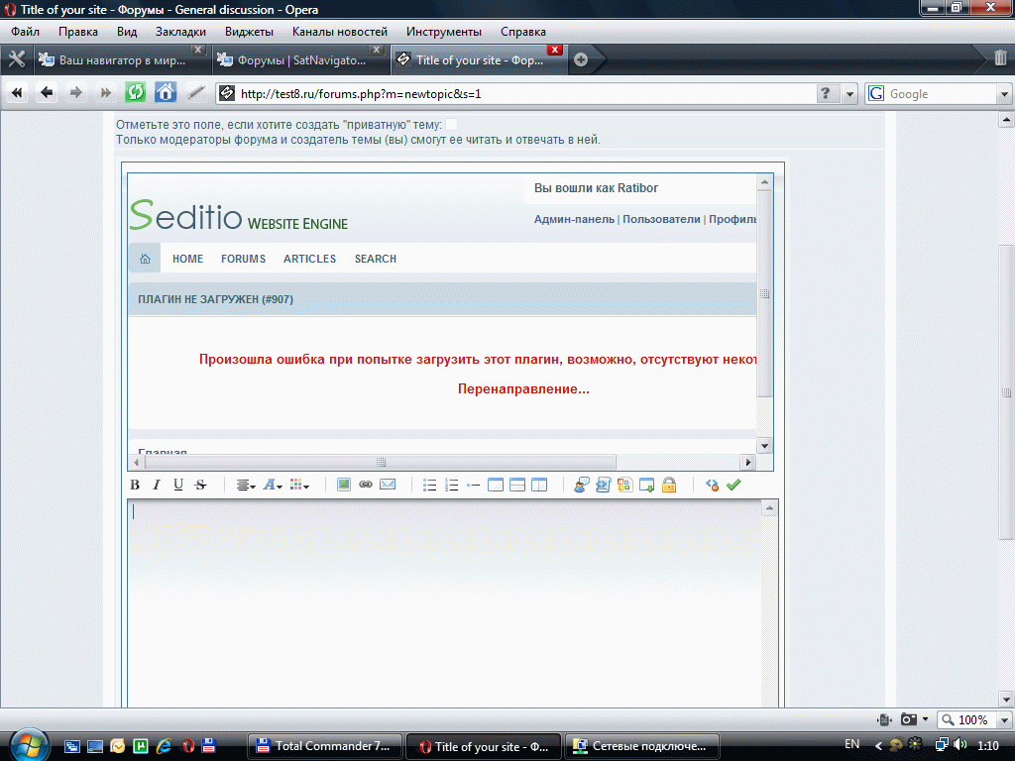Click the wand icon in navigation bar
The height and width of the screenshot is (761, 1015).
(x=195, y=93)
